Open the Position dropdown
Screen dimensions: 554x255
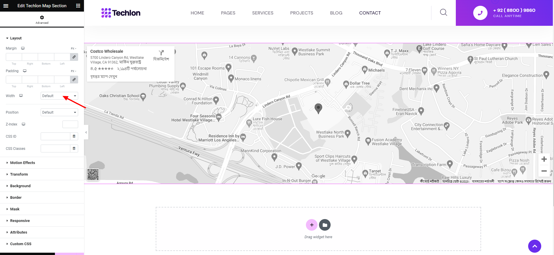59,112
